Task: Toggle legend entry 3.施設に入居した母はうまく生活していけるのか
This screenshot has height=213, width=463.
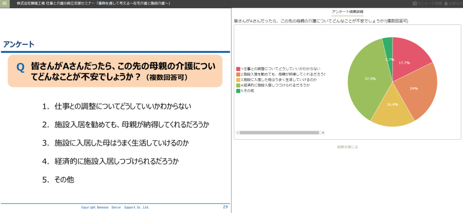Action: pos(278,80)
